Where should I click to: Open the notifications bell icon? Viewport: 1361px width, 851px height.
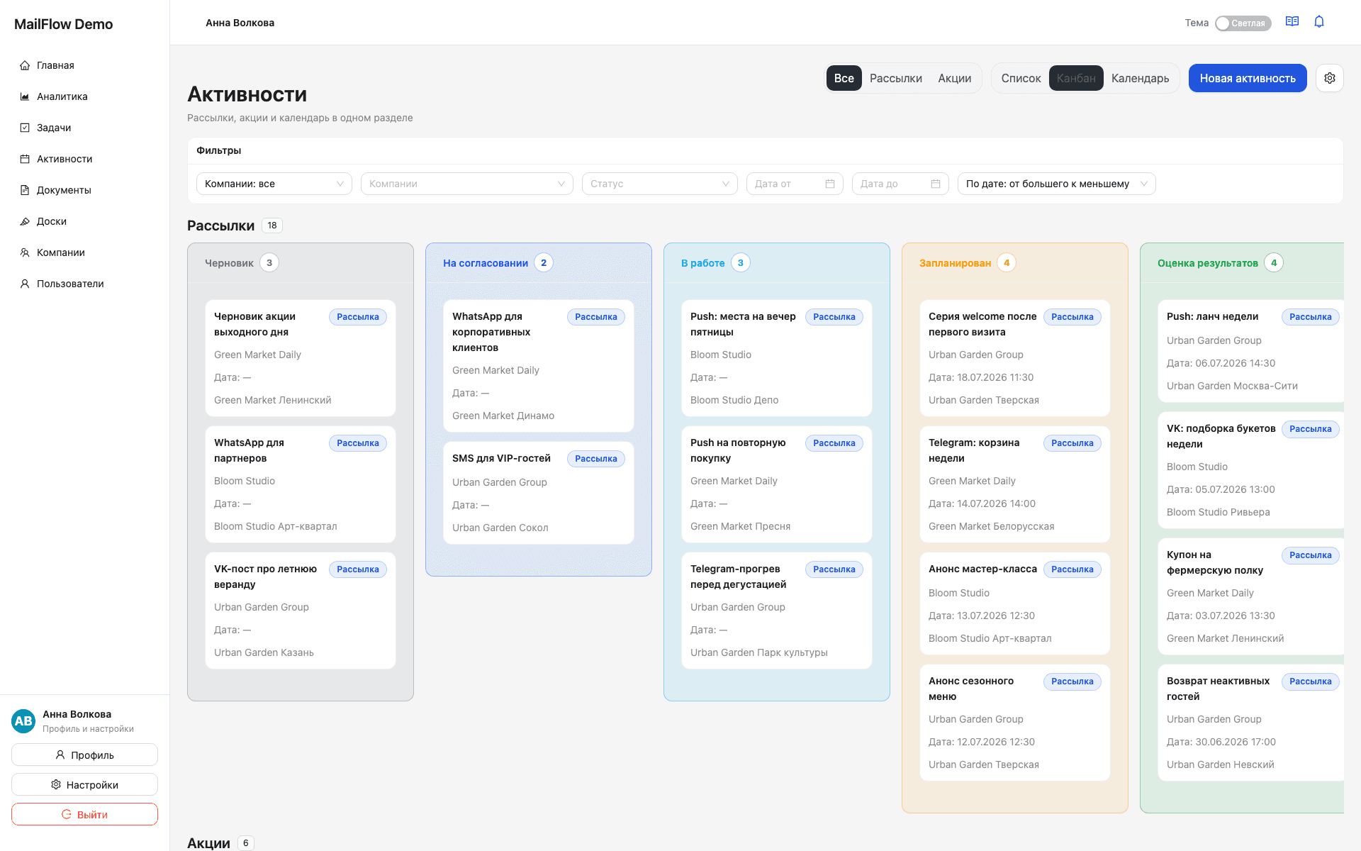coord(1319,22)
